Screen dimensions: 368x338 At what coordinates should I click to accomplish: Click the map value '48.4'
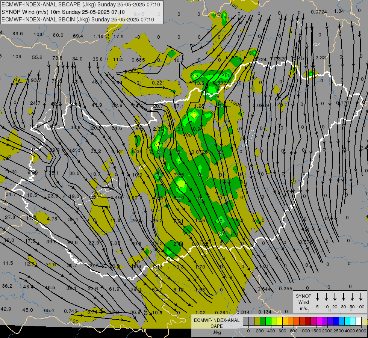click(29, 287)
